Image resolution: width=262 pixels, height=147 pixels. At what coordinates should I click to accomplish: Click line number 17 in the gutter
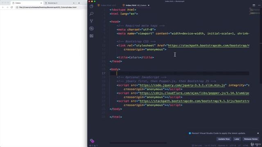pos(104,73)
